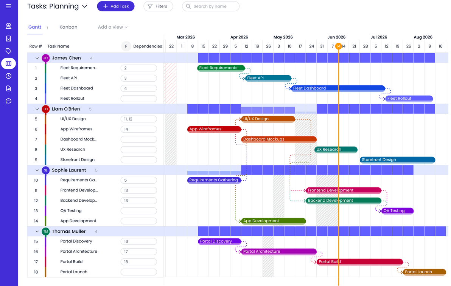The image size is (451, 286).
Task: Click the magnifier icon in the search box
Action: [x=188, y=6]
